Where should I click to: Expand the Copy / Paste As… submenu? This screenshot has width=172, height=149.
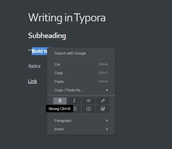[x=81, y=90]
